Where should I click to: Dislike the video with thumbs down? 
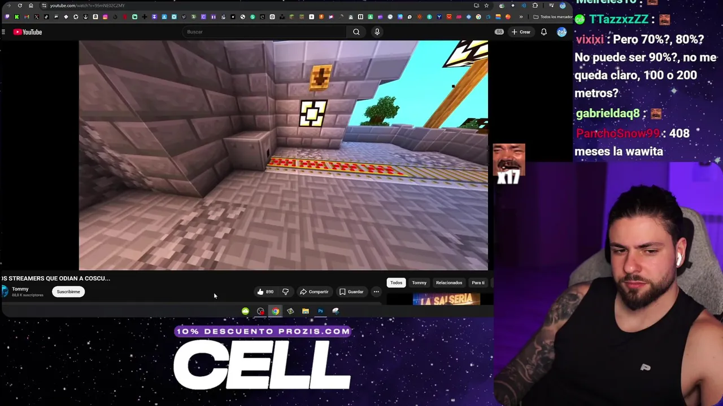tap(285, 292)
